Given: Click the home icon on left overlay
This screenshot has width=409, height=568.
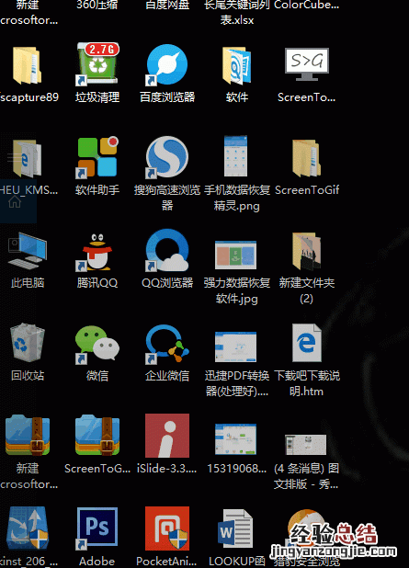Looking at the screenshot, I should [x=15, y=201].
